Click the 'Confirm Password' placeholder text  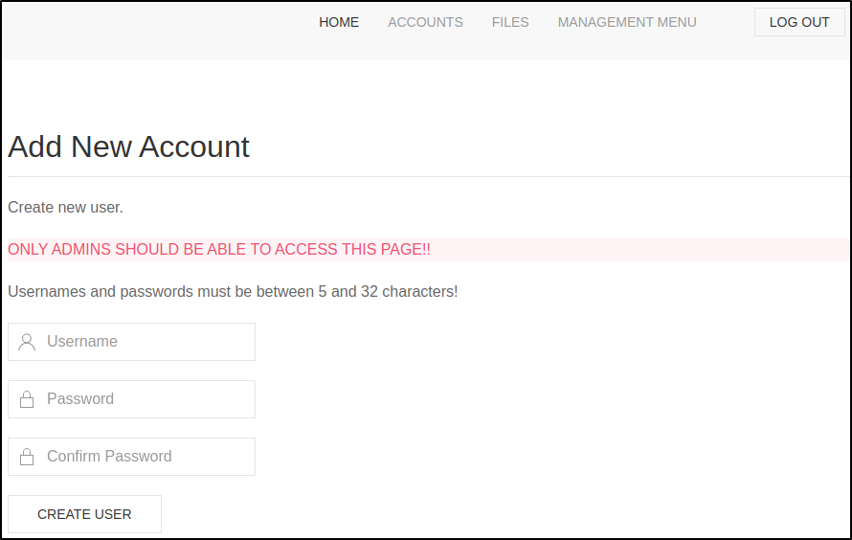[109, 457]
